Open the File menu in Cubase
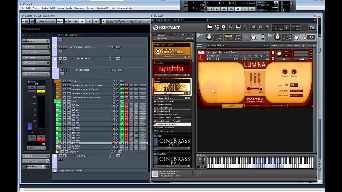This screenshot has width=342, height=192. (22, 8)
